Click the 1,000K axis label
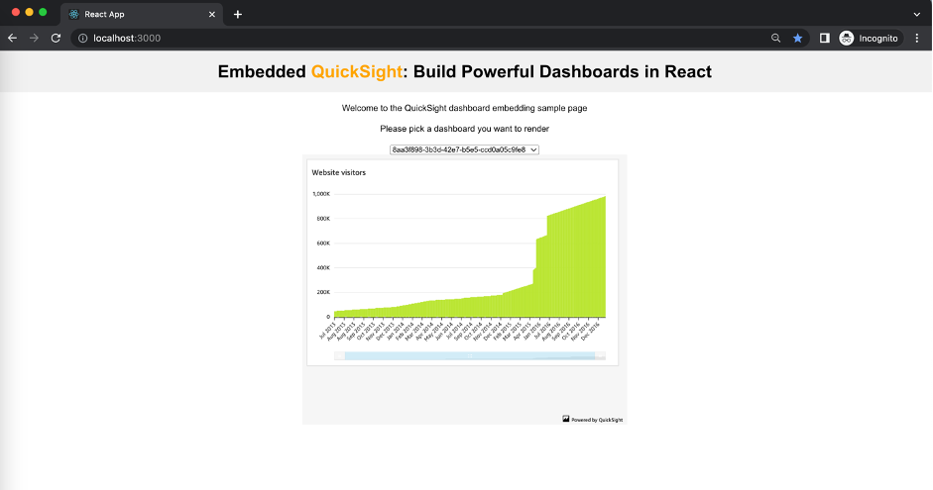This screenshot has width=933, height=490. point(321,194)
